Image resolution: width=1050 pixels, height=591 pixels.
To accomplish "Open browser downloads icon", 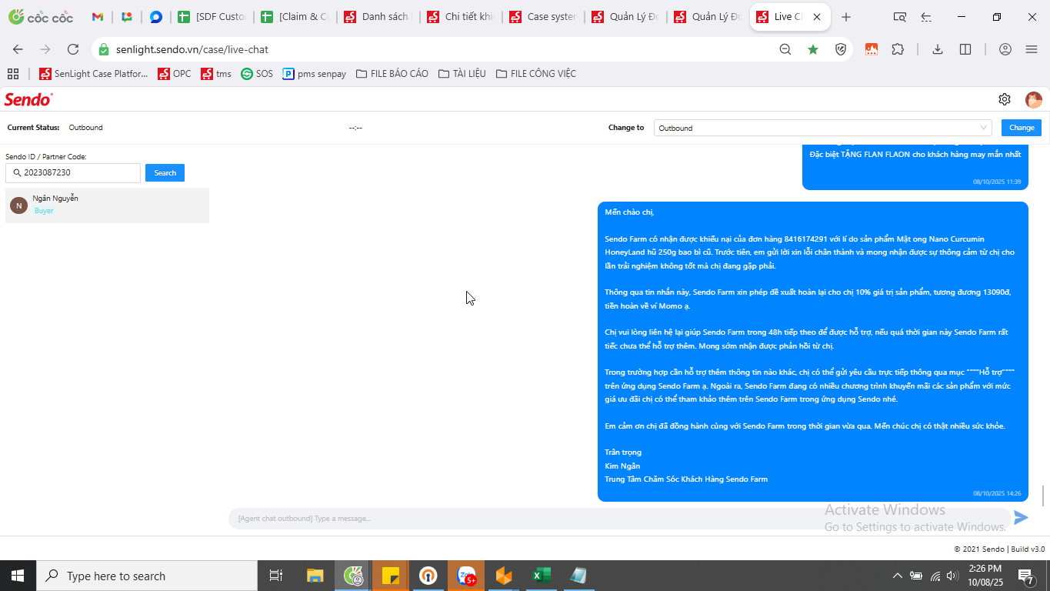I will pos(937,49).
